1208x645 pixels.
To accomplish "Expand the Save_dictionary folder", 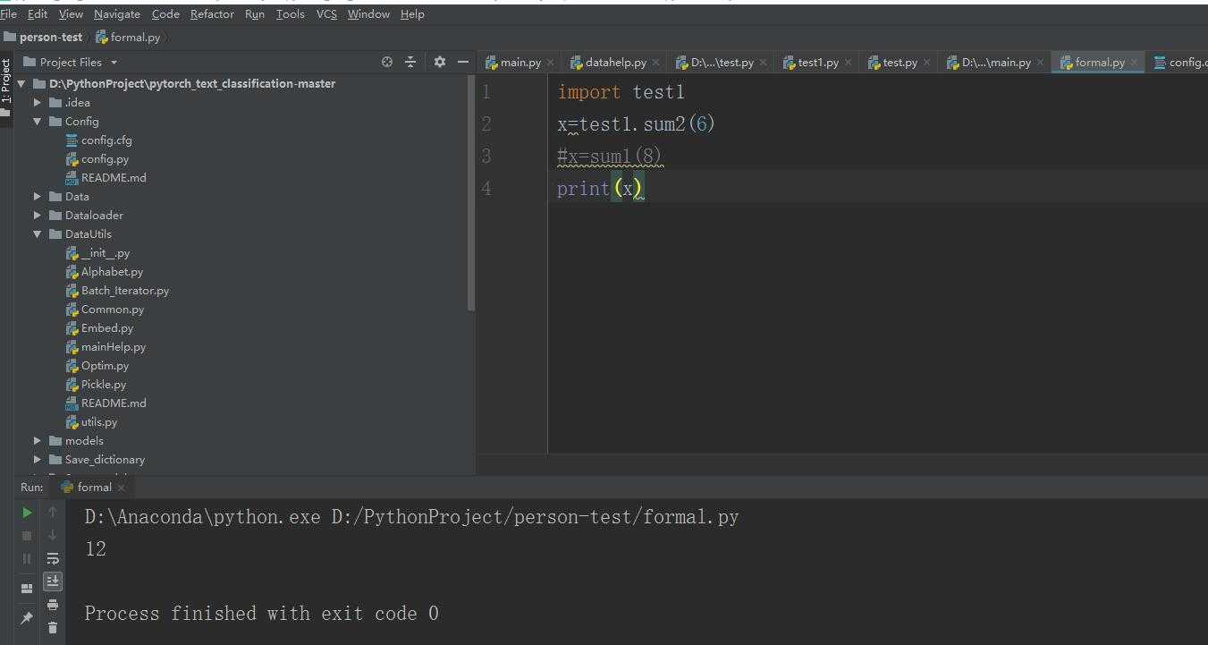I will tap(38, 459).
